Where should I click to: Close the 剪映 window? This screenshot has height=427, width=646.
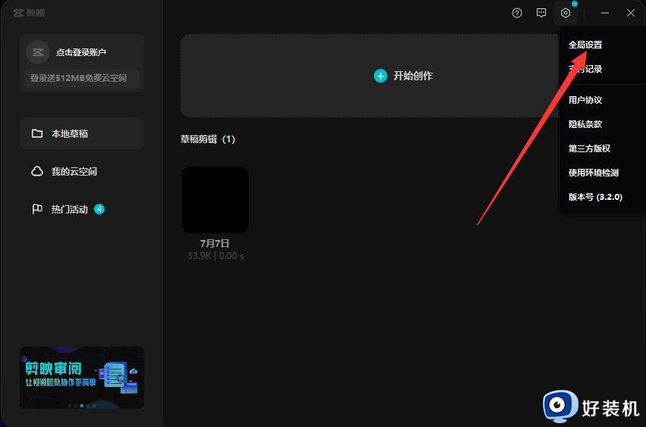630,13
